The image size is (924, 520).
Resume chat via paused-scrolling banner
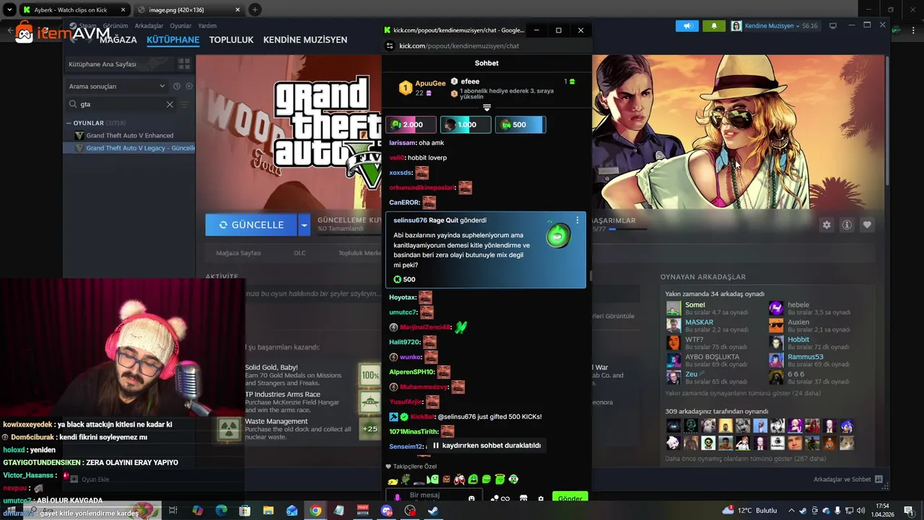pos(486,446)
